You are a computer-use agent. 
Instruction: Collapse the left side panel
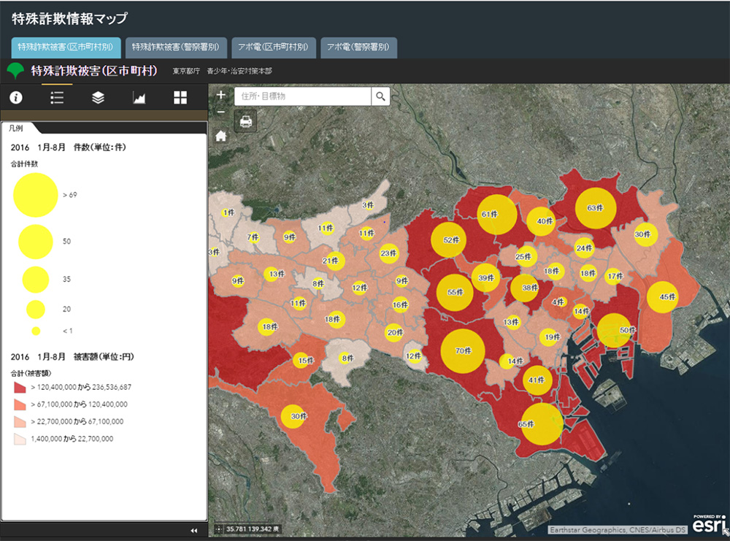click(x=193, y=531)
